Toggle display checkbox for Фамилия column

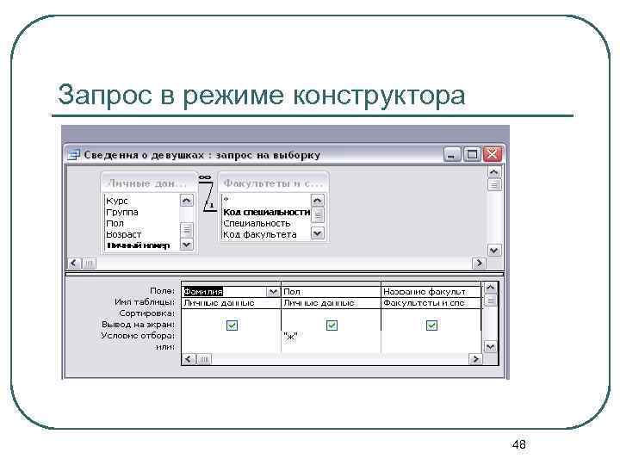(x=232, y=325)
